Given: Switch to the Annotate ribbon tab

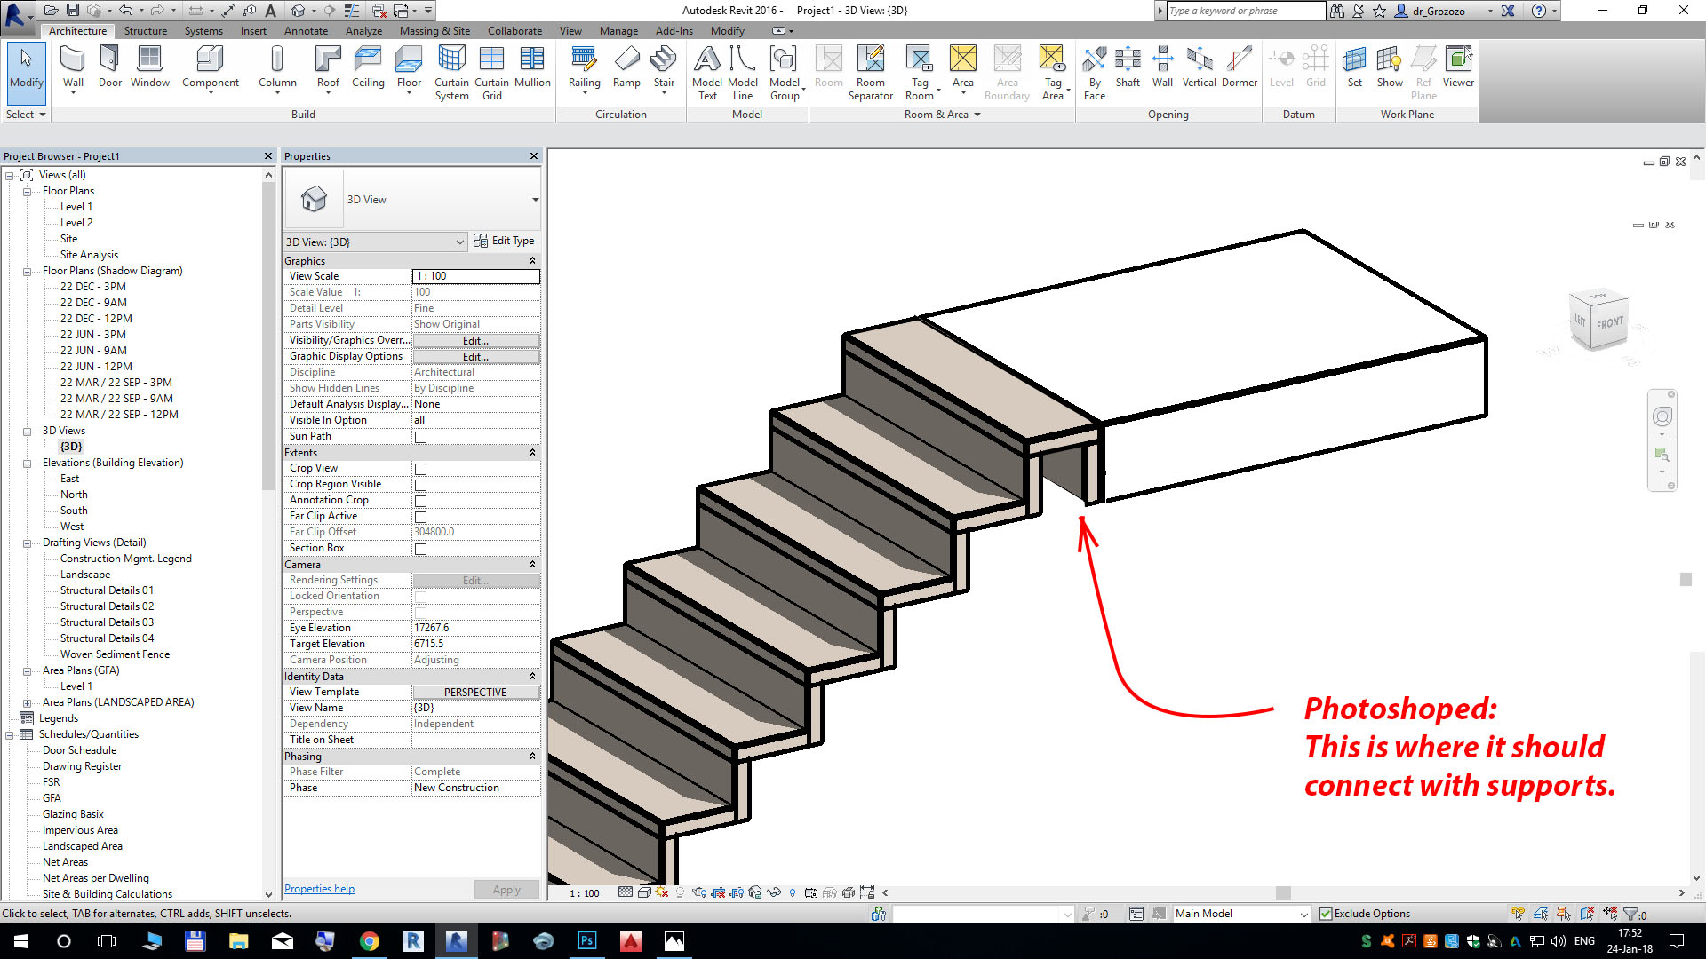Looking at the screenshot, I should pos(306,30).
